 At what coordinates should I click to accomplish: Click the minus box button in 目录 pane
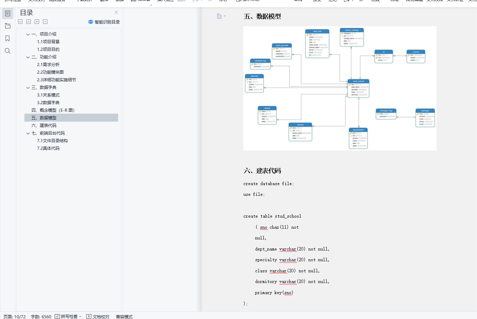[x=45, y=21]
